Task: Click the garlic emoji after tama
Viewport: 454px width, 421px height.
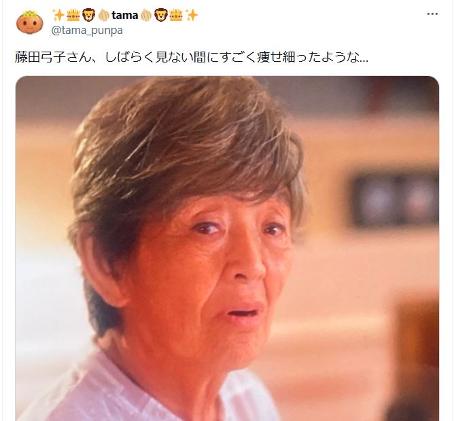Action: (x=146, y=15)
